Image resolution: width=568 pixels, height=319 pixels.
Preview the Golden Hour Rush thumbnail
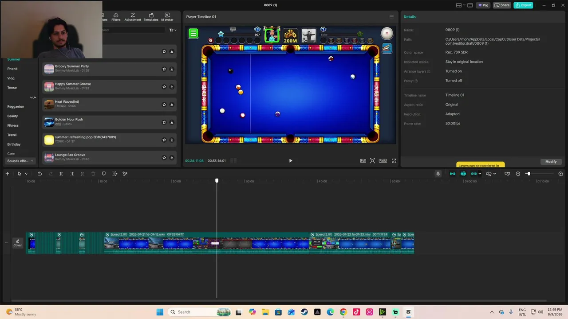(49, 122)
